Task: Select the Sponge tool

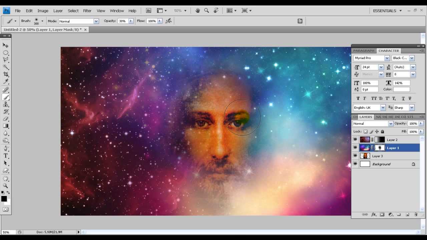Action: [x=6, y=140]
